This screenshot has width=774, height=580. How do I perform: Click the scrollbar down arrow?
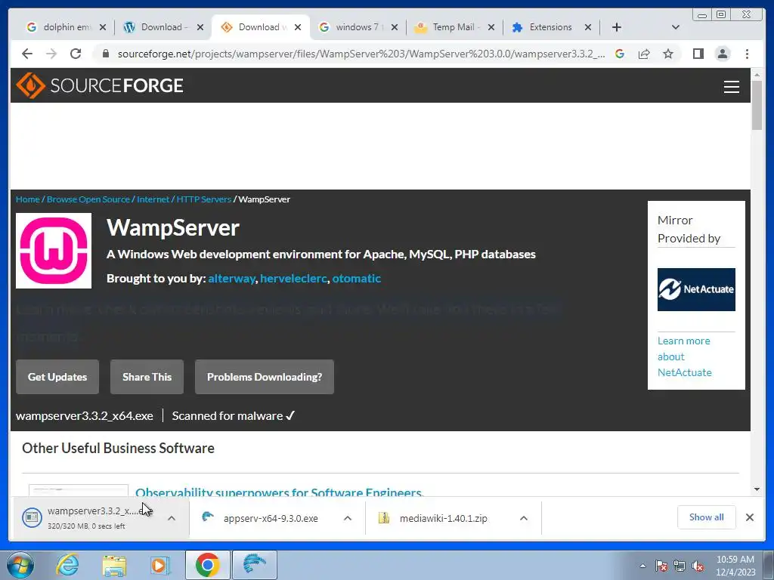click(x=757, y=489)
